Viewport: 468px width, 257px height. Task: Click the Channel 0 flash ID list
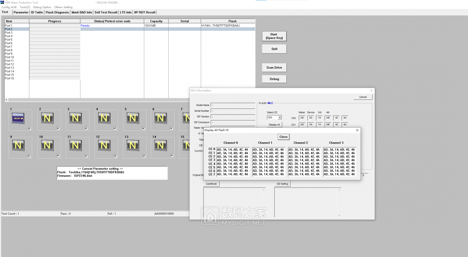[x=232, y=162]
